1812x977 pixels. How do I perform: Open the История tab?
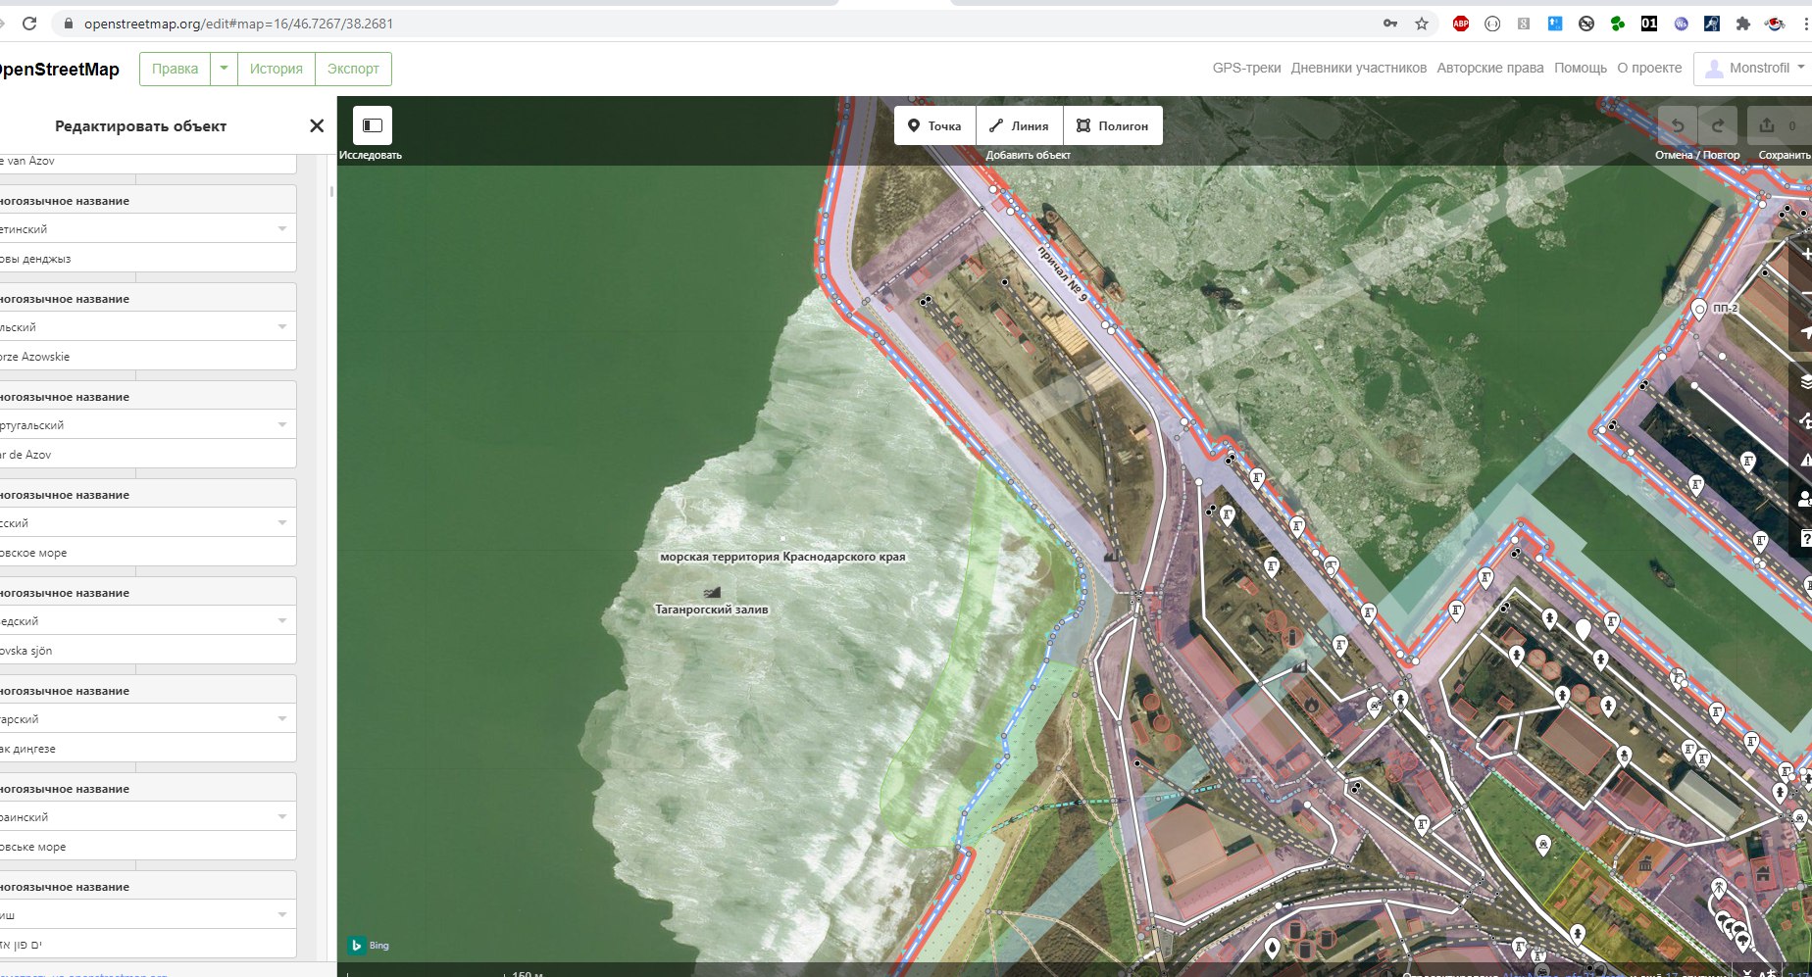tap(276, 69)
